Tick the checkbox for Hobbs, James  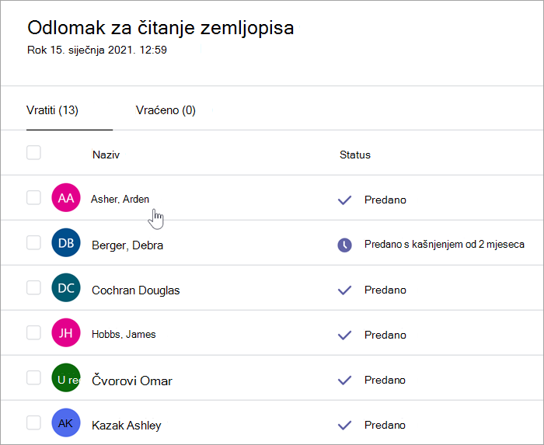pos(33,332)
